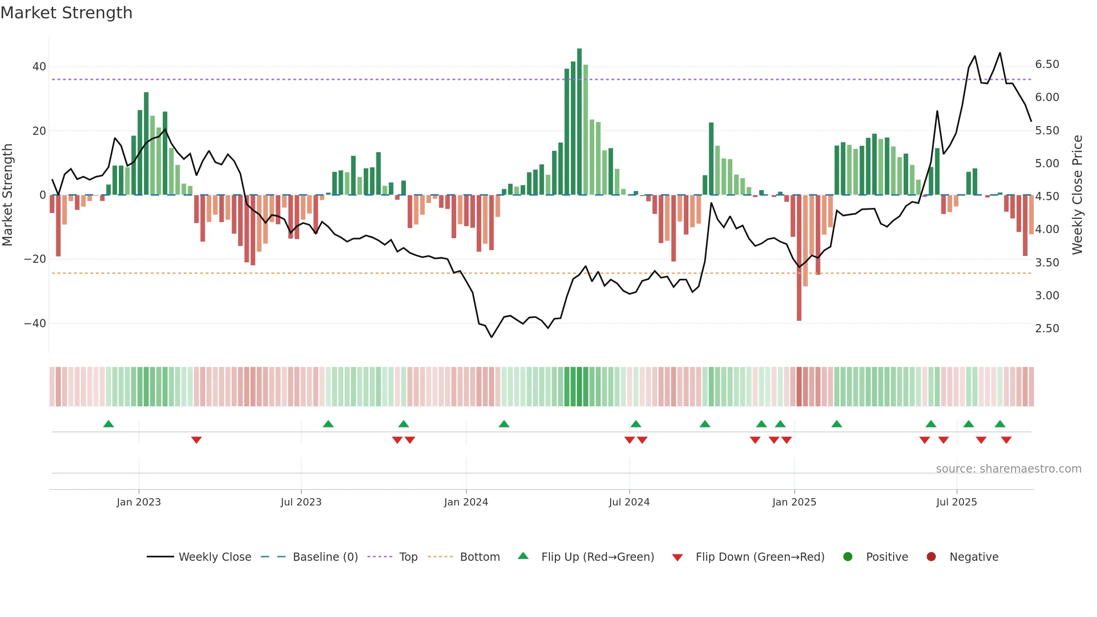Click the Jan 2025 axis label
The height and width of the screenshot is (617, 1097).
pos(794,502)
